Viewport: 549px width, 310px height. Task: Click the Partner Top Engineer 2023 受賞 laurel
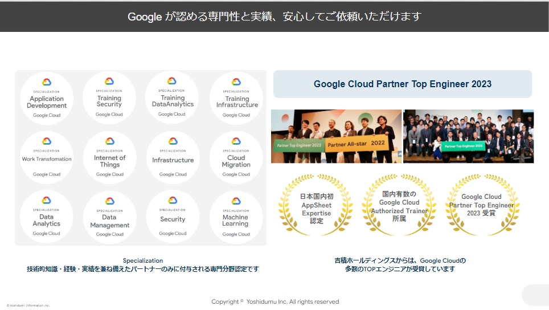tap(482, 205)
